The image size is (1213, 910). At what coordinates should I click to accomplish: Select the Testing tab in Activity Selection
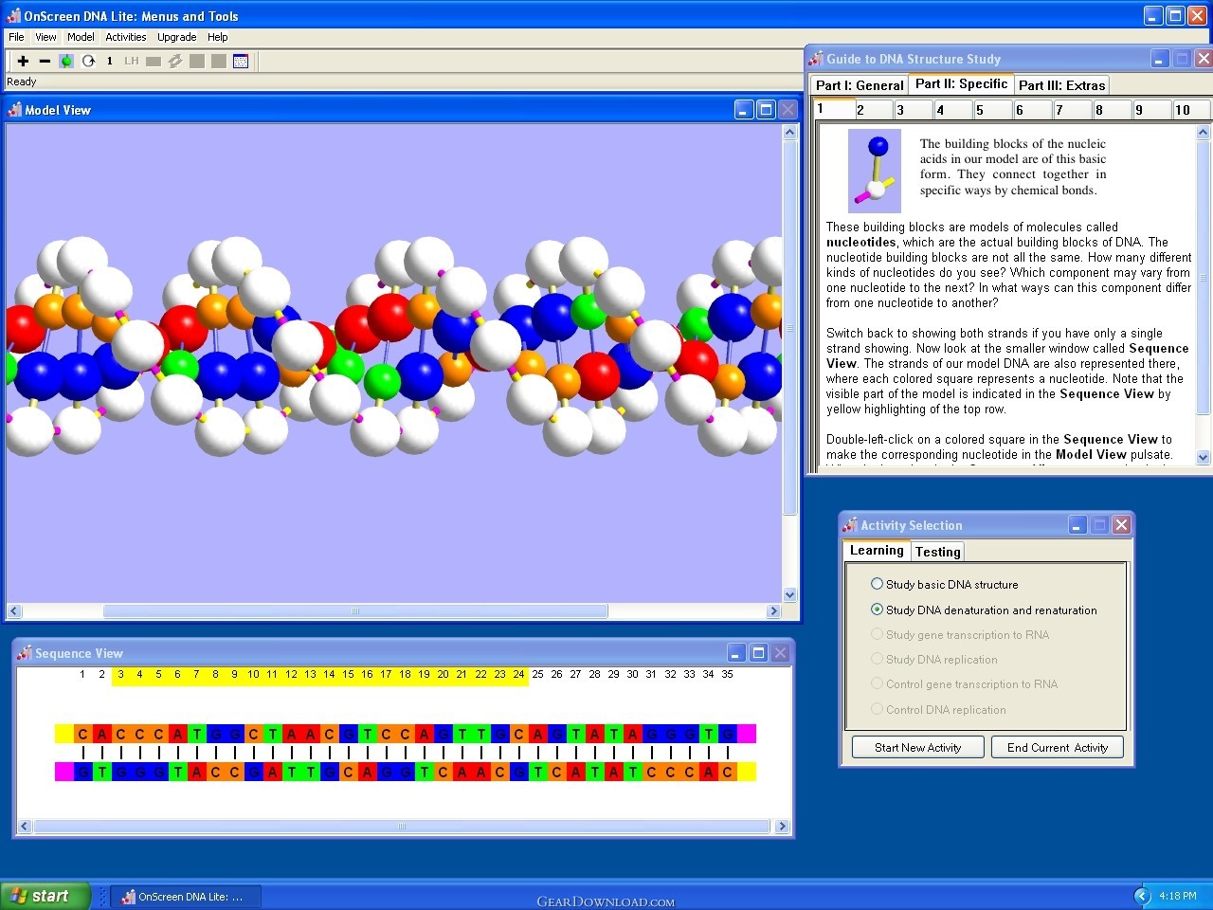click(x=937, y=552)
